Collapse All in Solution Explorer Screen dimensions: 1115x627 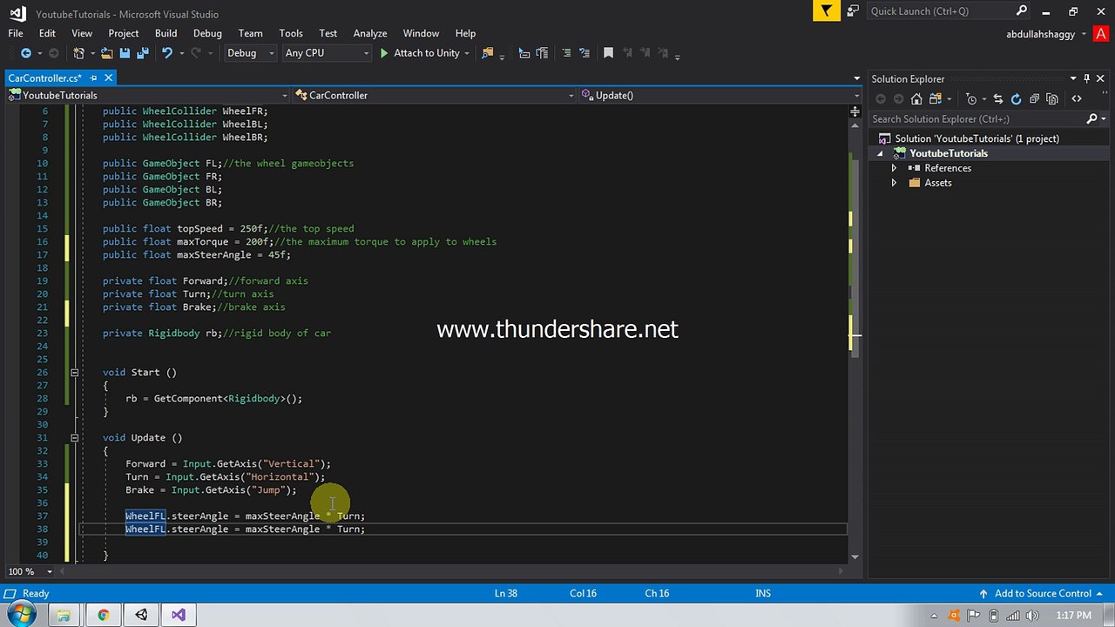pos(1034,98)
